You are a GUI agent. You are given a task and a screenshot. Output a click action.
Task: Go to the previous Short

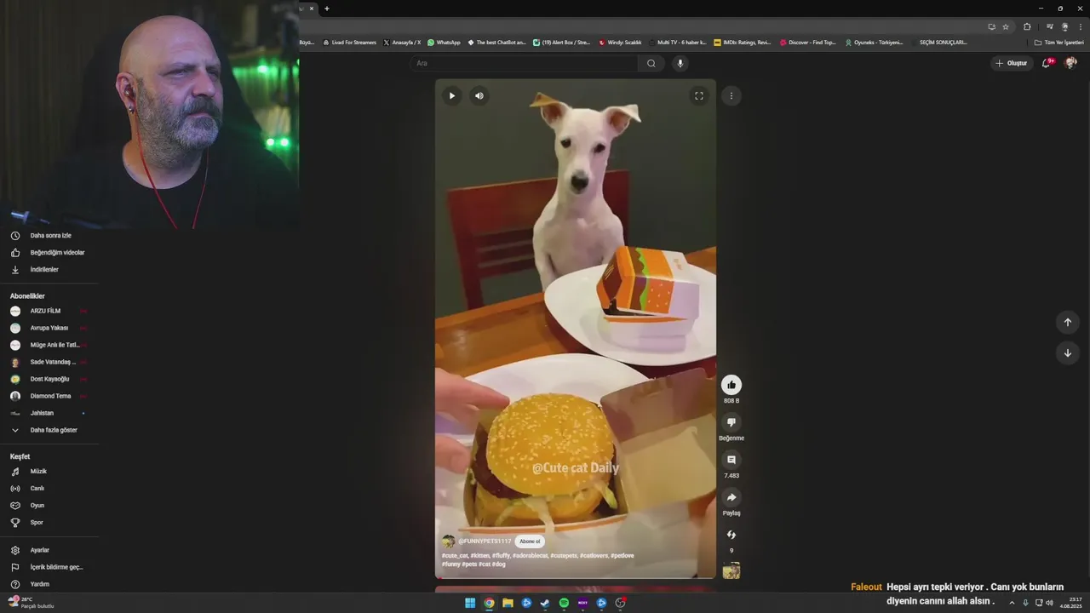(x=1068, y=322)
